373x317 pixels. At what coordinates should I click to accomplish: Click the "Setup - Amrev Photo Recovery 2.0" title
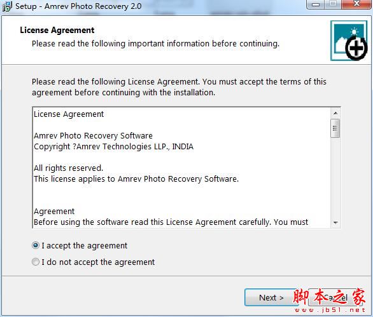coord(78,6)
